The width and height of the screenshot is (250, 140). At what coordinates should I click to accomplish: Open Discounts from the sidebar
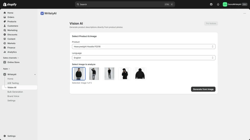tap(12, 35)
